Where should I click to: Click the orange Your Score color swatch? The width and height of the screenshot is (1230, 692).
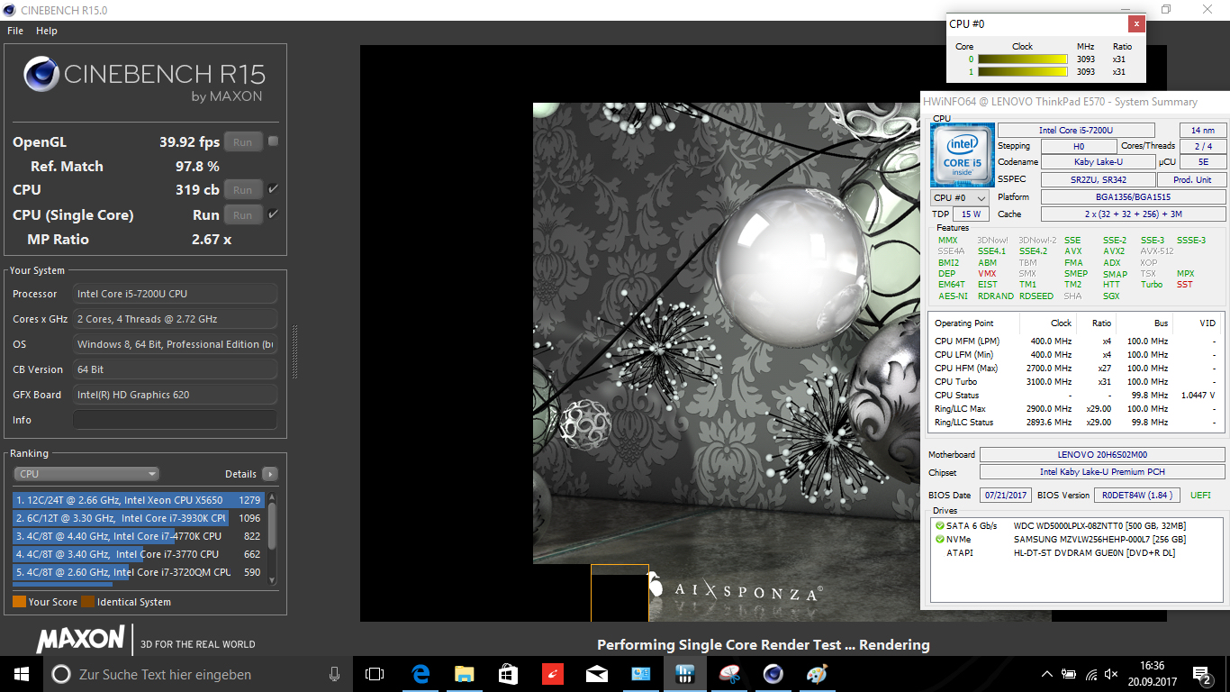point(19,602)
